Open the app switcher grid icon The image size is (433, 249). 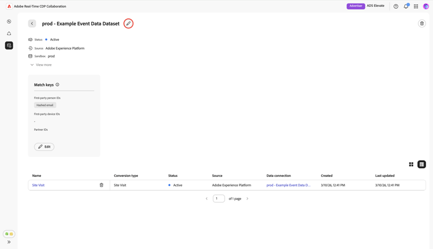(x=416, y=6)
